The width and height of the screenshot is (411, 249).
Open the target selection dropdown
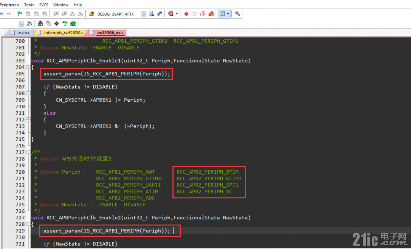pyautogui.click(x=21, y=24)
